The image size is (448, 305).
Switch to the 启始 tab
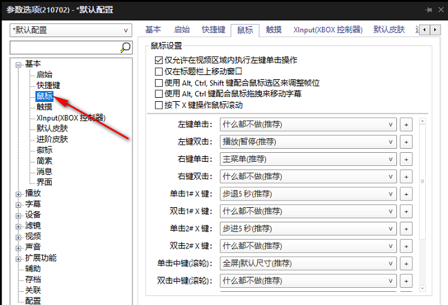pos(182,30)
